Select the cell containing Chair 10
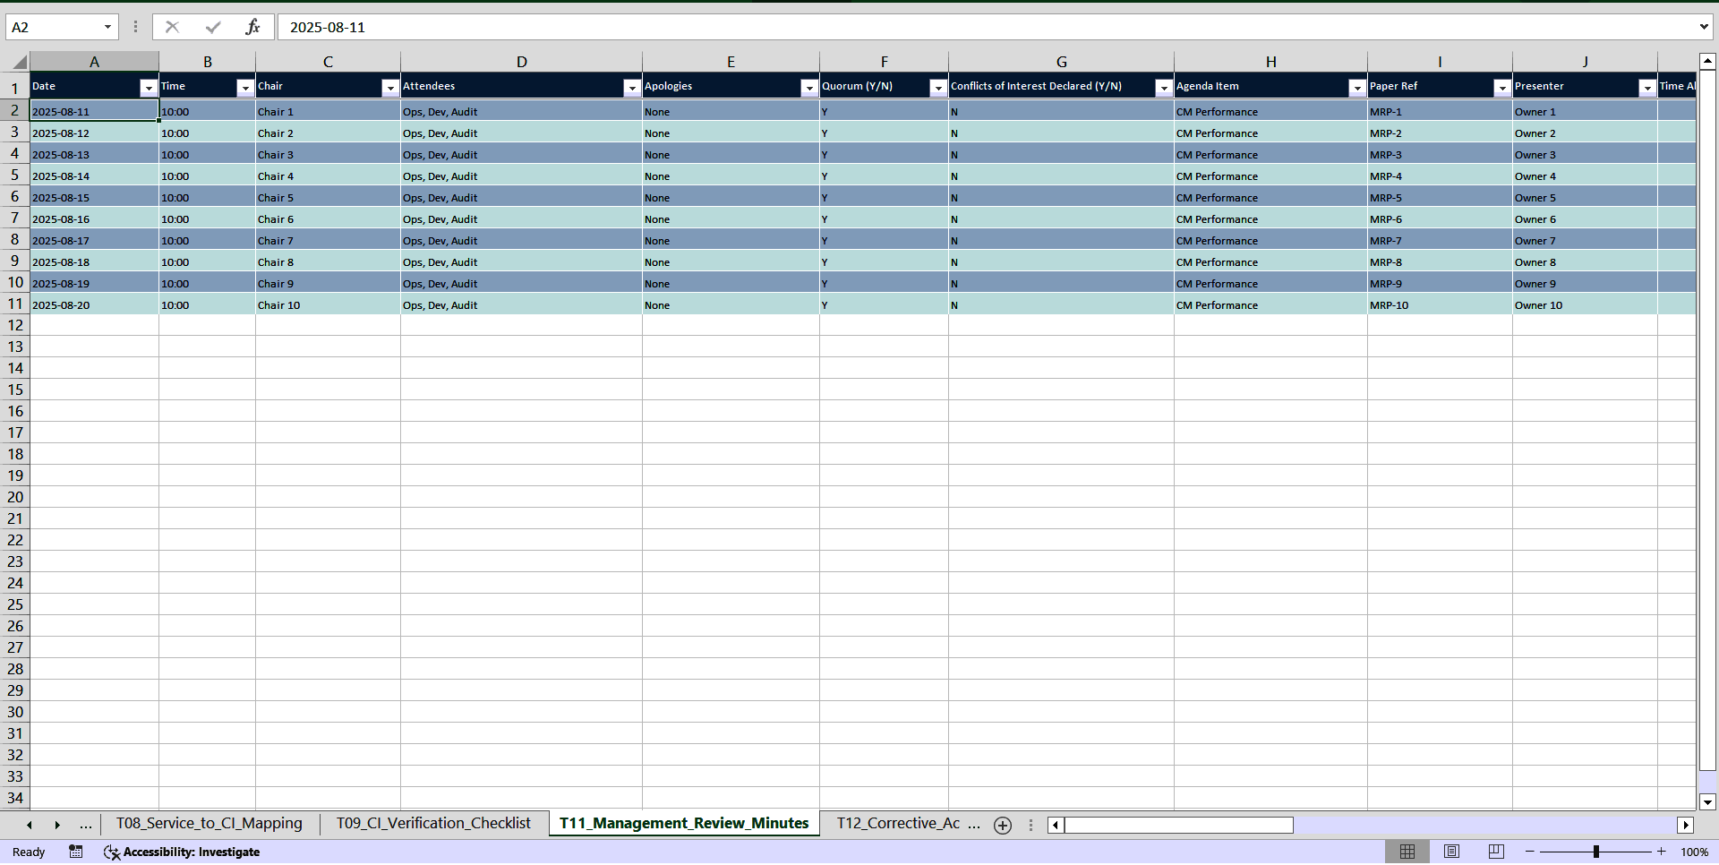This screenshot has width=1719, height=865. (328, 304)
